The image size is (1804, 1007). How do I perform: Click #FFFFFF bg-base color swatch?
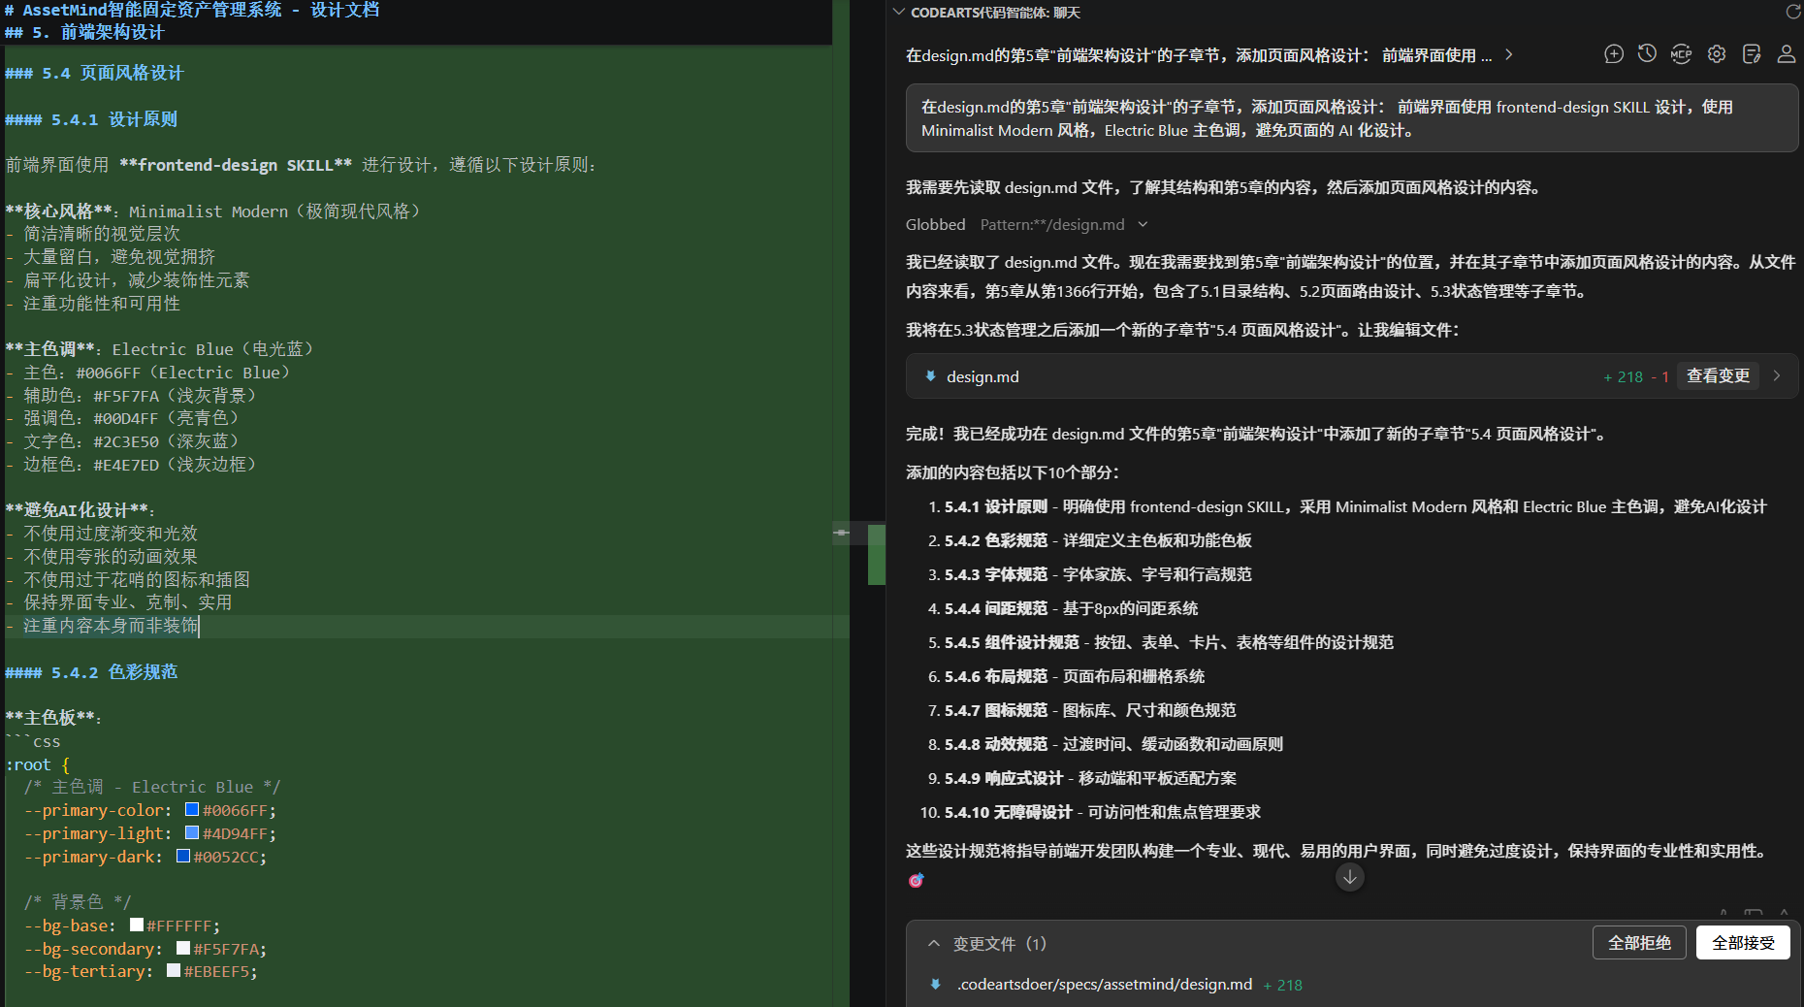[x=137, y=925]
